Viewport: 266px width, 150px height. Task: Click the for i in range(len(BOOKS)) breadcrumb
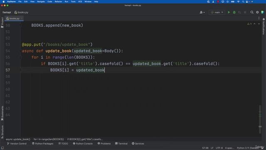click(49, 139)
